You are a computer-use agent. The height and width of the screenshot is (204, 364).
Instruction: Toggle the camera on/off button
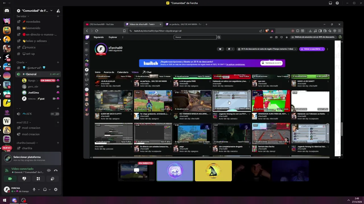10,178
